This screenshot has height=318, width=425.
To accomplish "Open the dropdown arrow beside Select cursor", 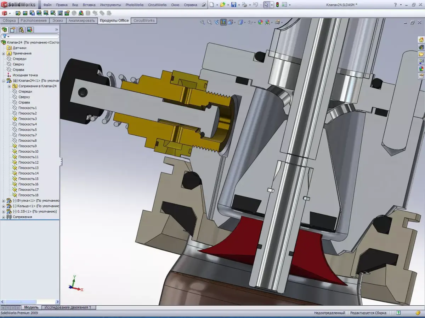I will coord(272,5).
